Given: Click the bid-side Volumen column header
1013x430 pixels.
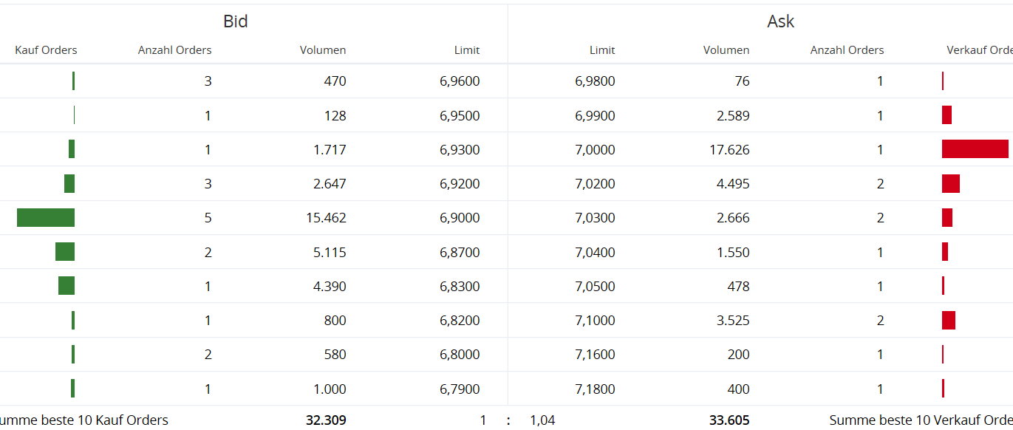Looking at the screenshot, I should (323, 50).
